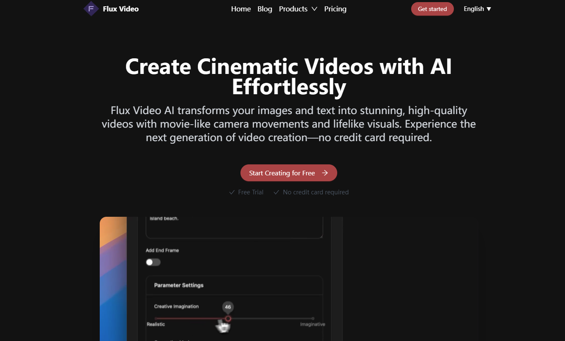Click the Imaginative label on slider end
The width and height of the screenshot is (565, 341).
point(312,324)
